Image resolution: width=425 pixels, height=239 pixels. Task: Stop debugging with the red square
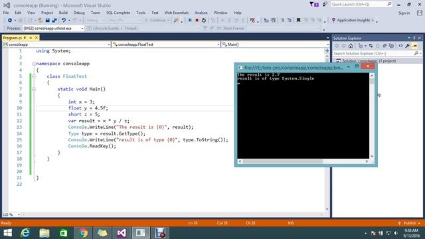pyautogui.click(x=197, y=21)
